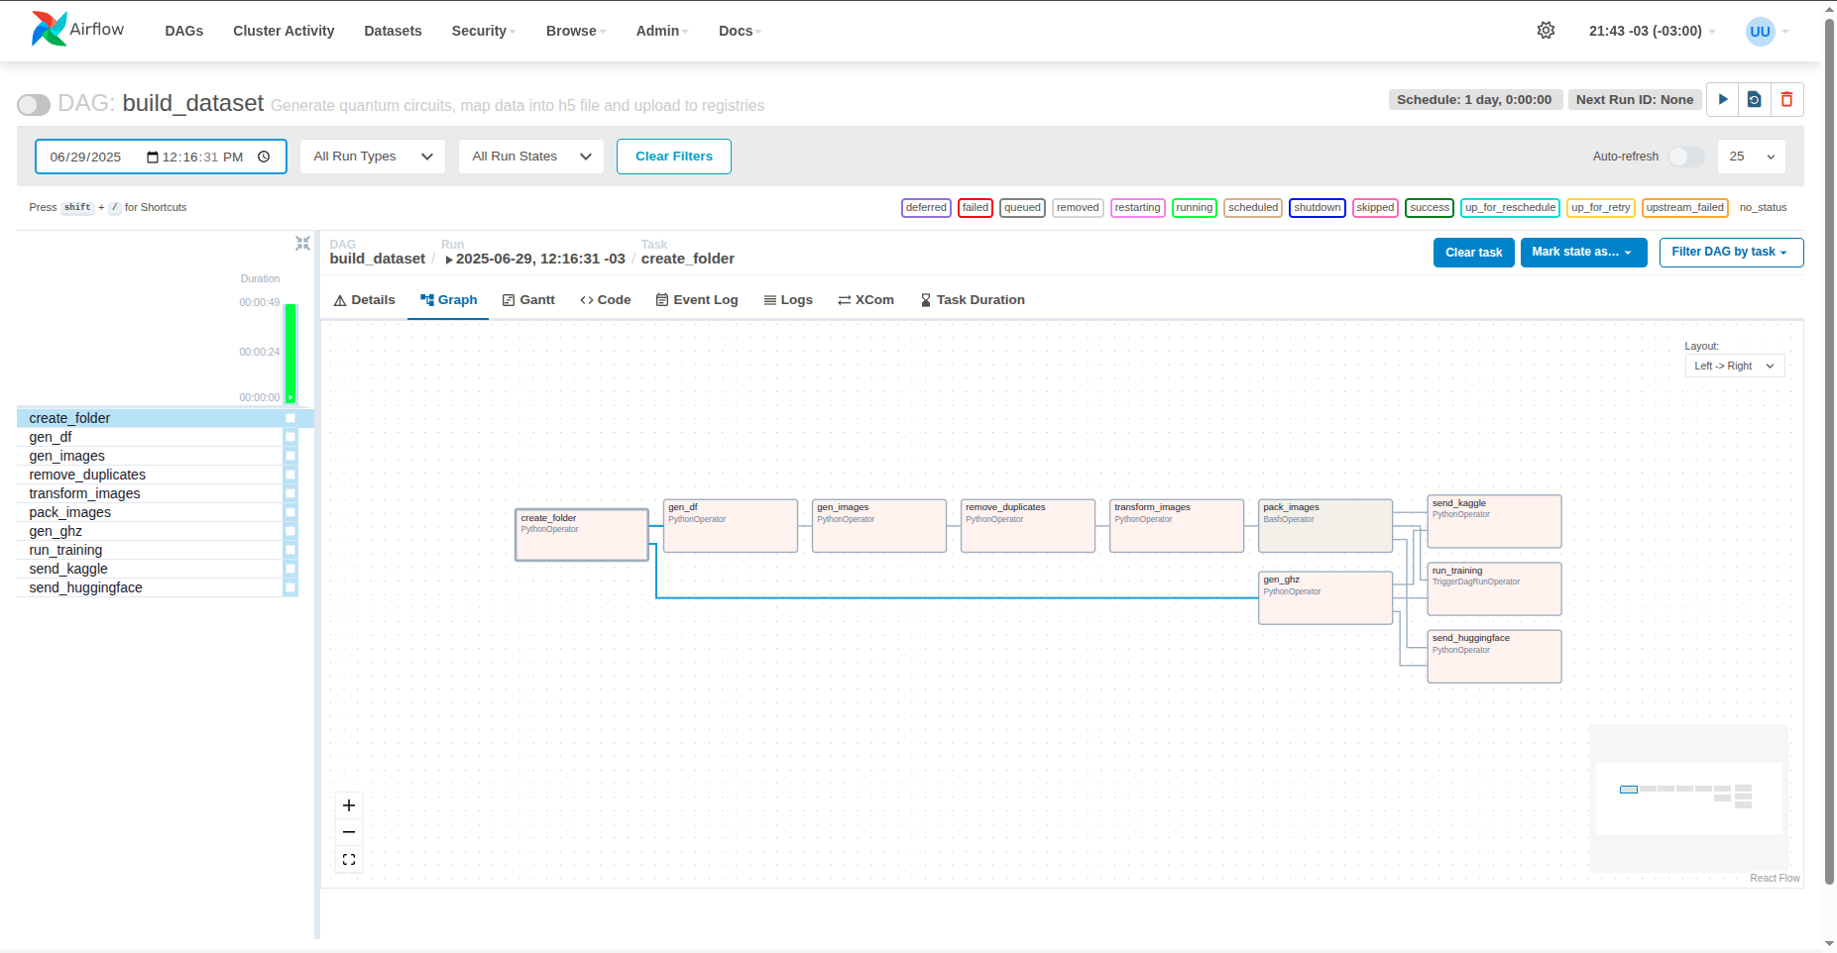Open the All Run States dropdown

tap(531, 157)
